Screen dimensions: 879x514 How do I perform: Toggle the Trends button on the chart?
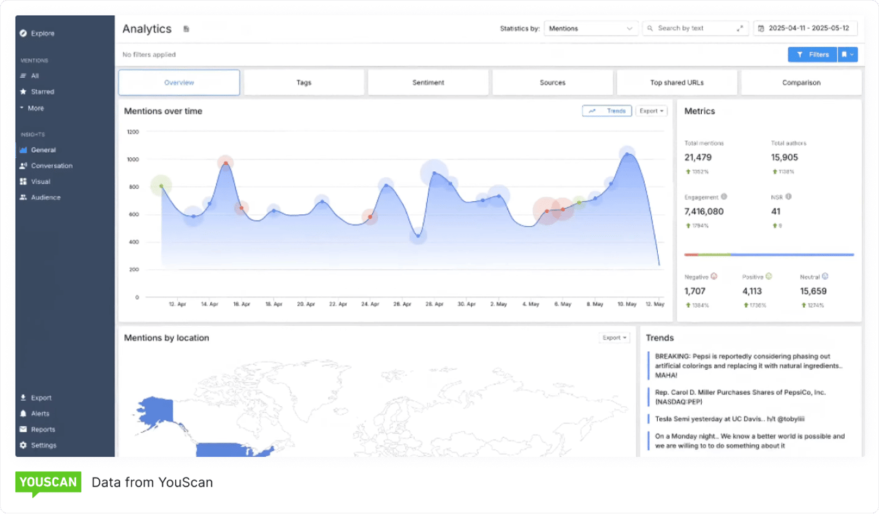(x=607, y=111)
